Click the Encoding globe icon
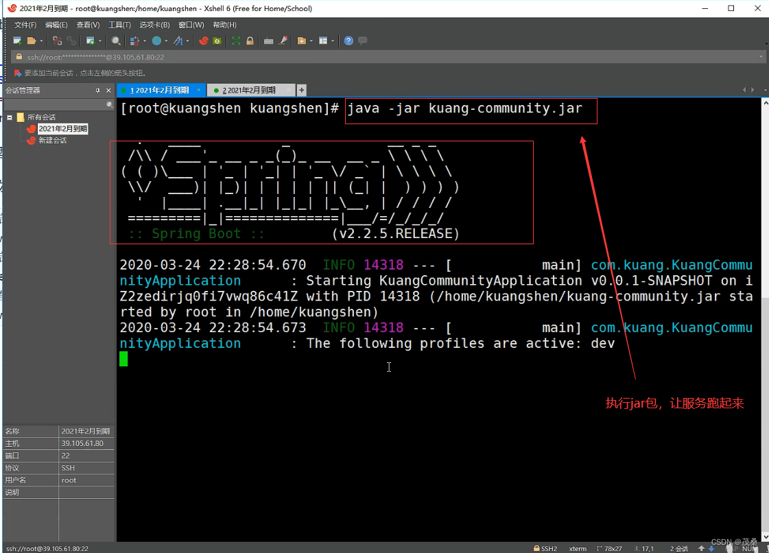The image size is (769, 553). click(x=157, y=40)
